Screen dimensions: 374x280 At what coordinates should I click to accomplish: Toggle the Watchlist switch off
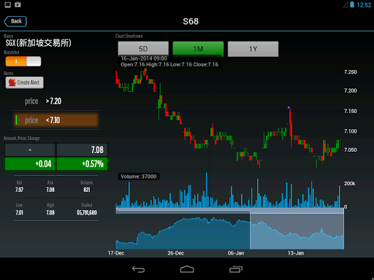[x=23, y=61]
